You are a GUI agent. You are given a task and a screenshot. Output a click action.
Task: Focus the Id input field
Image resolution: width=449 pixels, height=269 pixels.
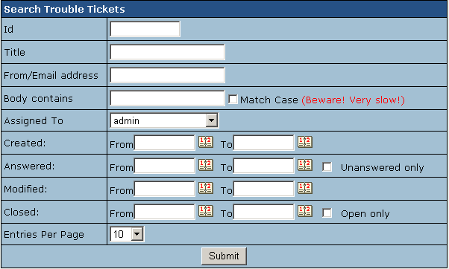tap(145, 29)
